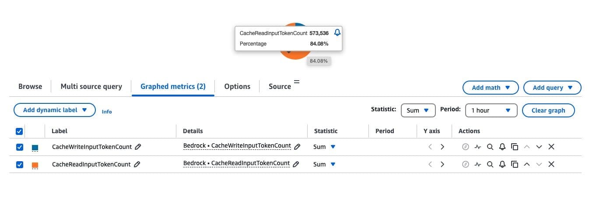
Task: Remove the CacheWriteInputTokenCount metric row
Action: [x=551, y=147]
